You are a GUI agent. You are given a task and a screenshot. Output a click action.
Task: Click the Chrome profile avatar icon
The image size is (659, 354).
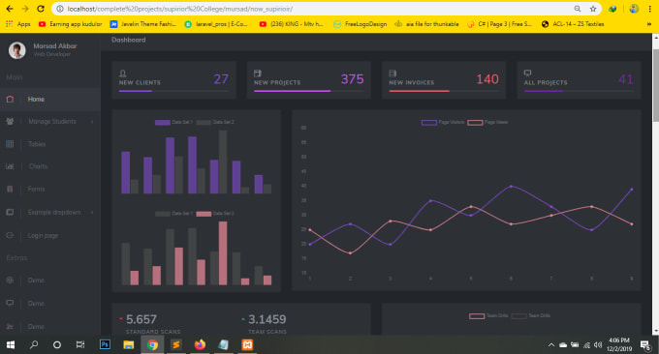click(634, 9)
